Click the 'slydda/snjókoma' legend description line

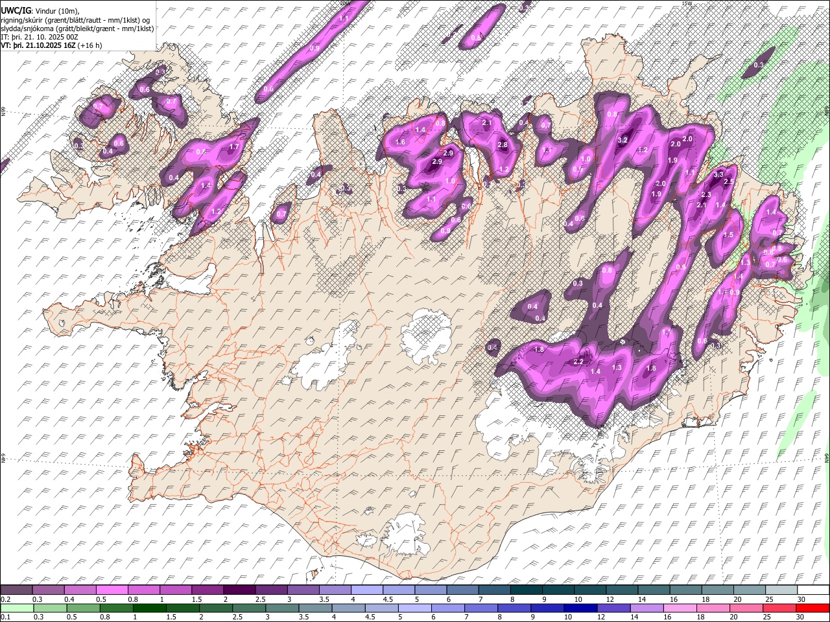tap(77, 29)
